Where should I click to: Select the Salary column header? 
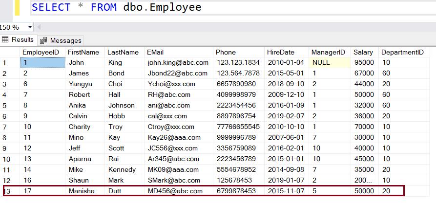(x=363, y=52)
